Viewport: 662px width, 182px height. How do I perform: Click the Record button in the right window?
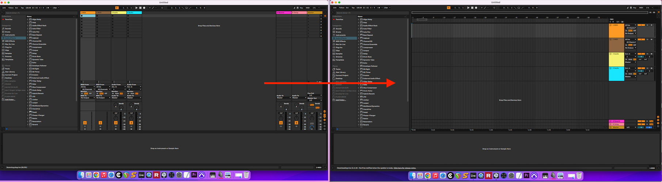[476, 8]
